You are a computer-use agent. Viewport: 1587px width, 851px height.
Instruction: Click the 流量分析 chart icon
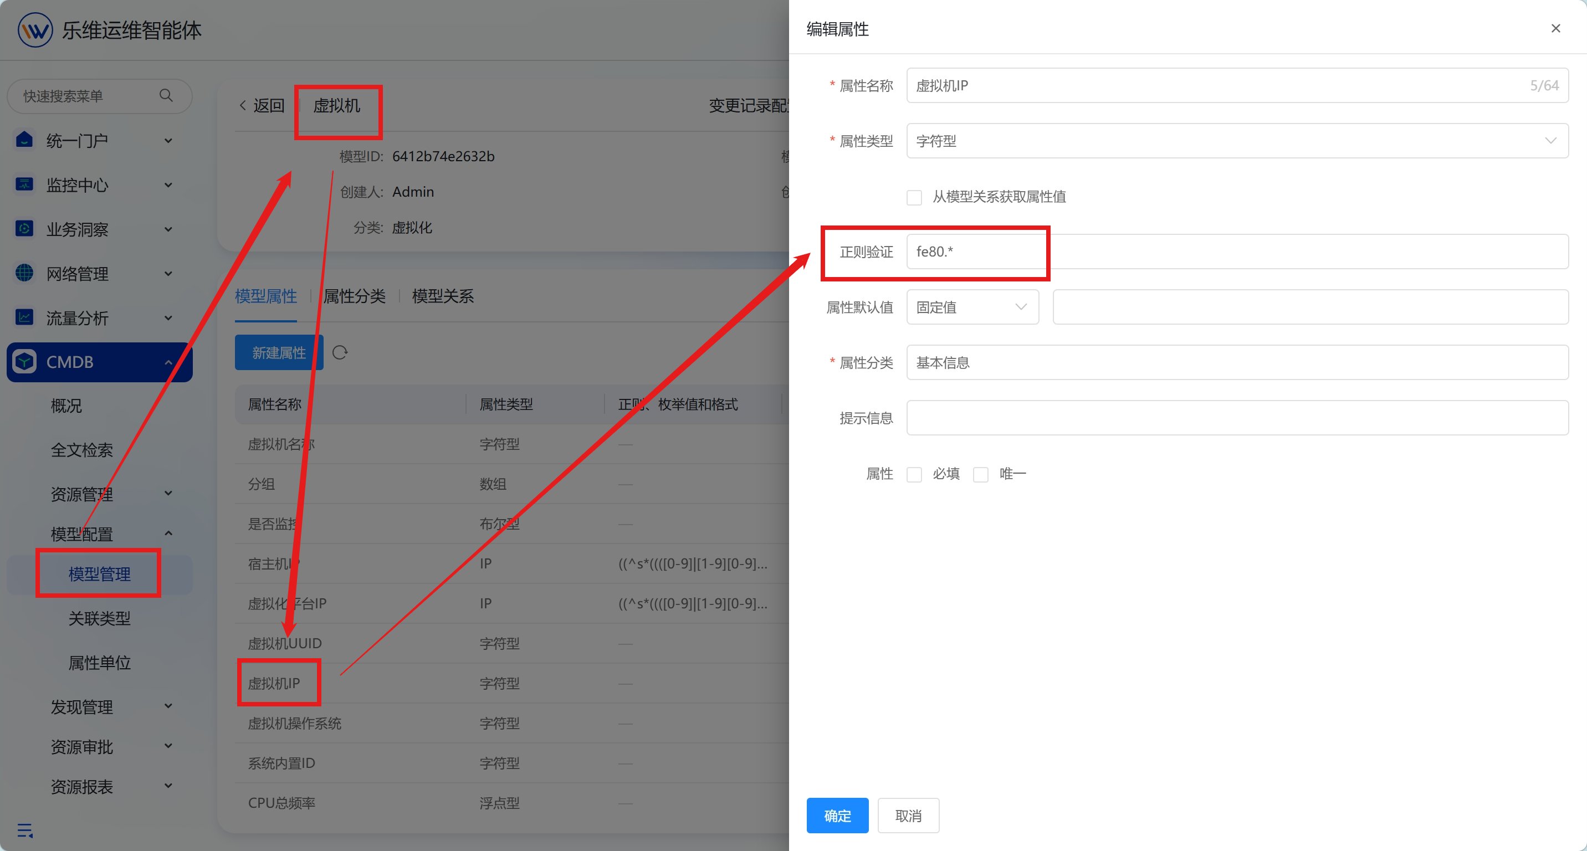coord(24,317)
